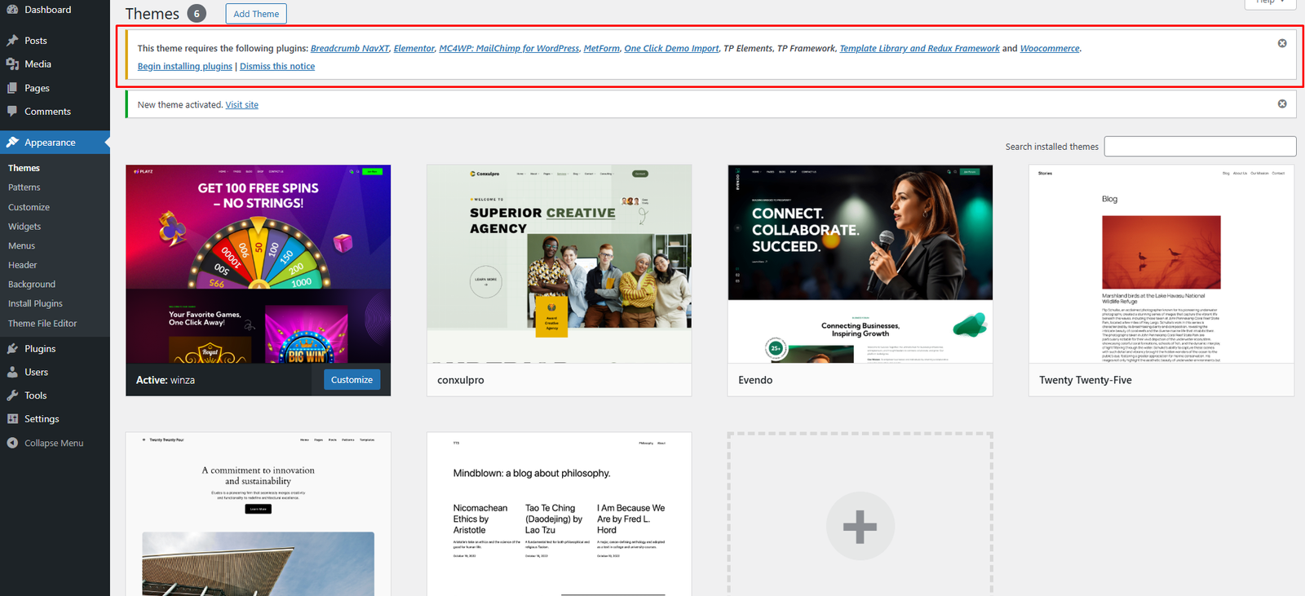Open the Menus submenu item
Screen dimensions: 1305x596
click(x=22, y=246)
